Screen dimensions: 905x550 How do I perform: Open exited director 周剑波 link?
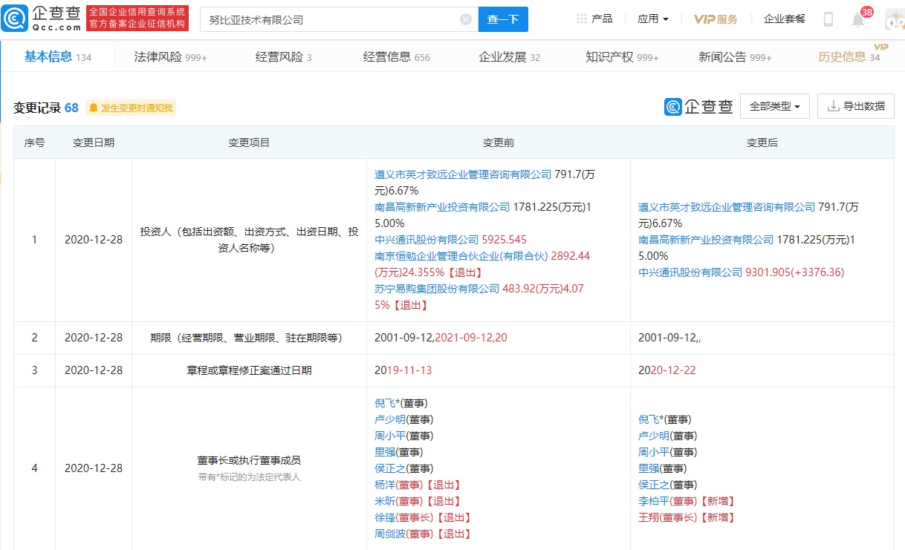[390, 534]
